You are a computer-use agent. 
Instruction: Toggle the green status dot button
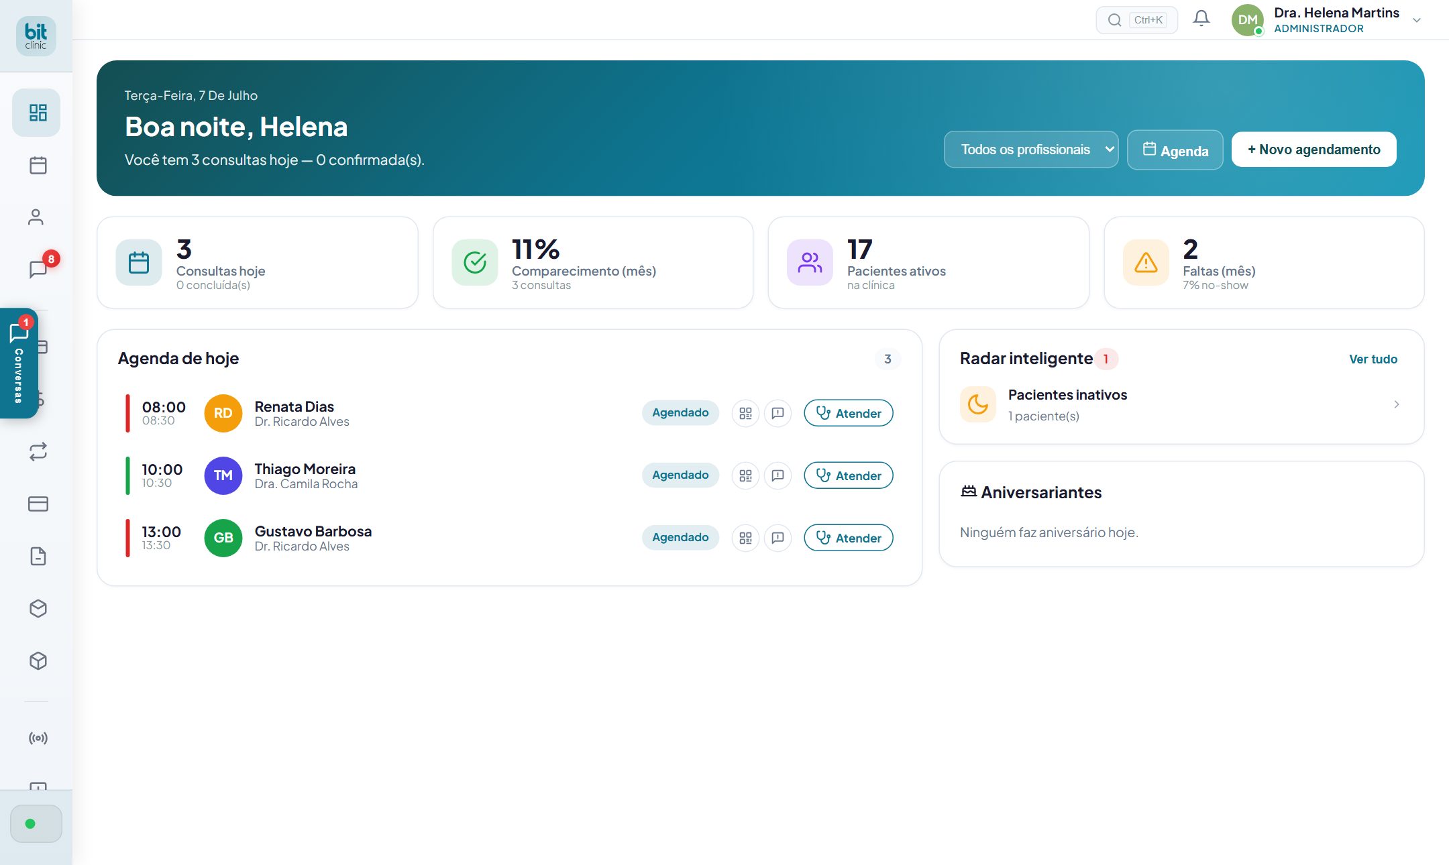point(36,823)
